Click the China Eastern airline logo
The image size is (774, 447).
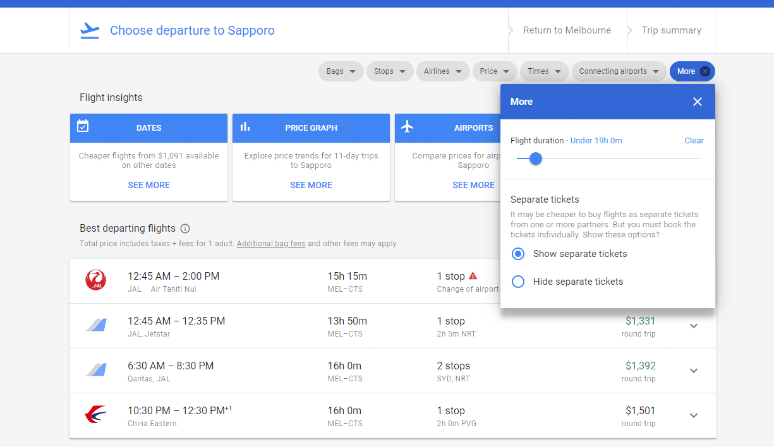click(x=96, y=415)
